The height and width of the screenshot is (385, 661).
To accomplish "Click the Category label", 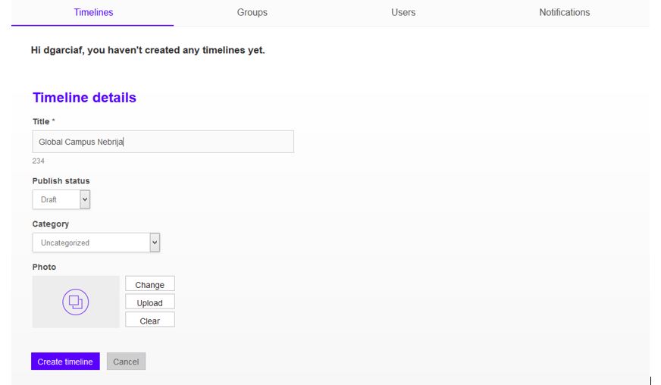I will (x=50, y=224).
